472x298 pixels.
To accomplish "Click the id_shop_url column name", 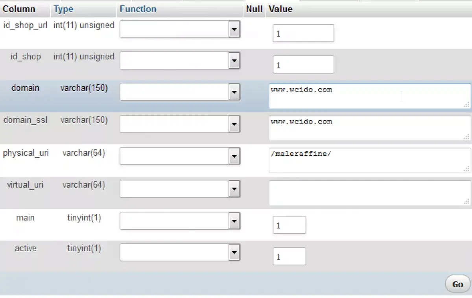I will (x=25, y=25).
